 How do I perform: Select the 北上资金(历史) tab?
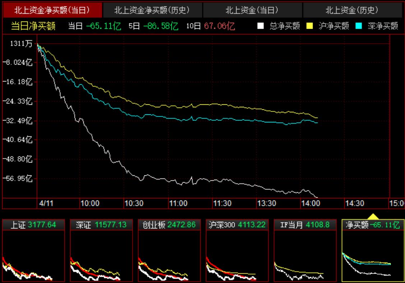coord(352,10)
